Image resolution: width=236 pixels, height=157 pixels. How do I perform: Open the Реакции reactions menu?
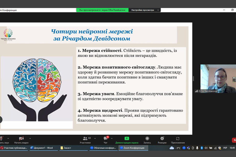pyautogui.click(x=162, y=140)
